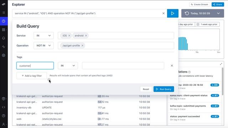Screen dimensions: 228x128
Task: Click the 30.77 ms span duration
Action: 103,119
